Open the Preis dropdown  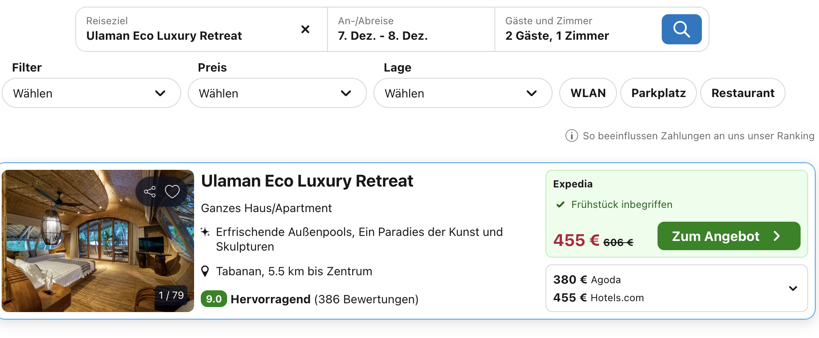point(277,93)
